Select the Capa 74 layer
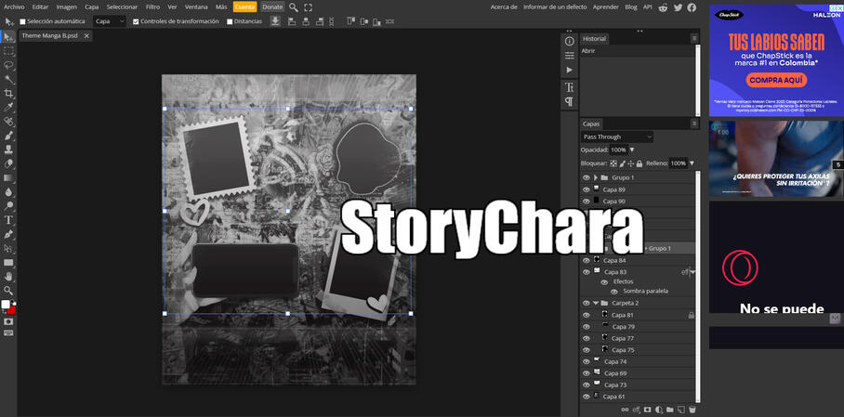The image size is (844, 417). point(615,361)
